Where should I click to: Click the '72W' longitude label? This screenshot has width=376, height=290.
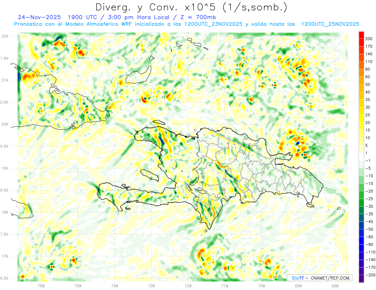(x=188, y=285)
